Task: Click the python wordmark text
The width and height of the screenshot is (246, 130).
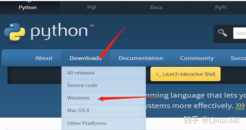Action: [x=59, y=31]
